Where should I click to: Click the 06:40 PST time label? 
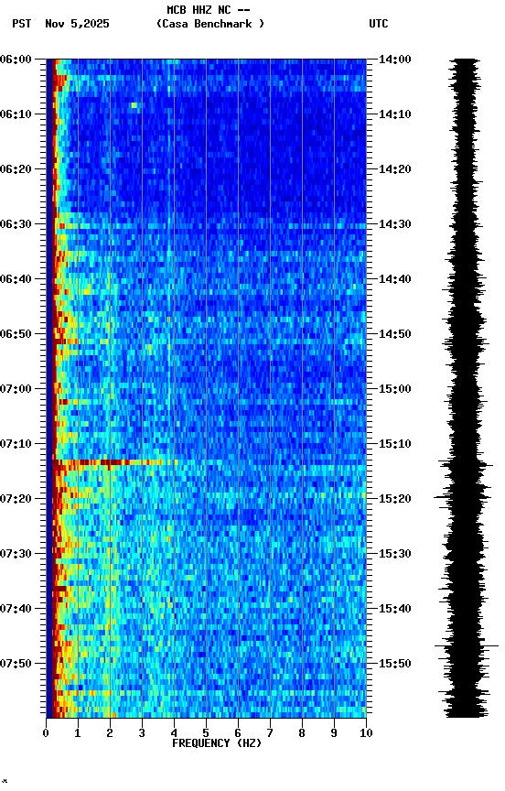(x=16, y=279)
